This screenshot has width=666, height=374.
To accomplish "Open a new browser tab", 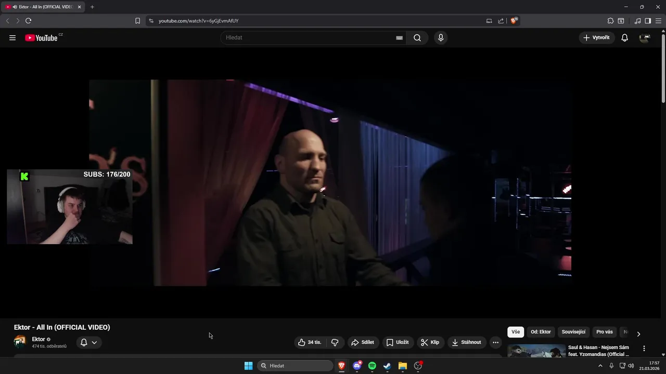I will click(92, 7).
